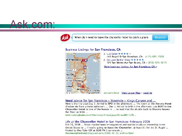Image resolution: width=182 pixels, height=136 pixels.
Task: Click the blue Search button
Action: [160, 38]
